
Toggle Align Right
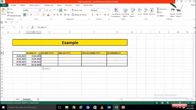61,15
